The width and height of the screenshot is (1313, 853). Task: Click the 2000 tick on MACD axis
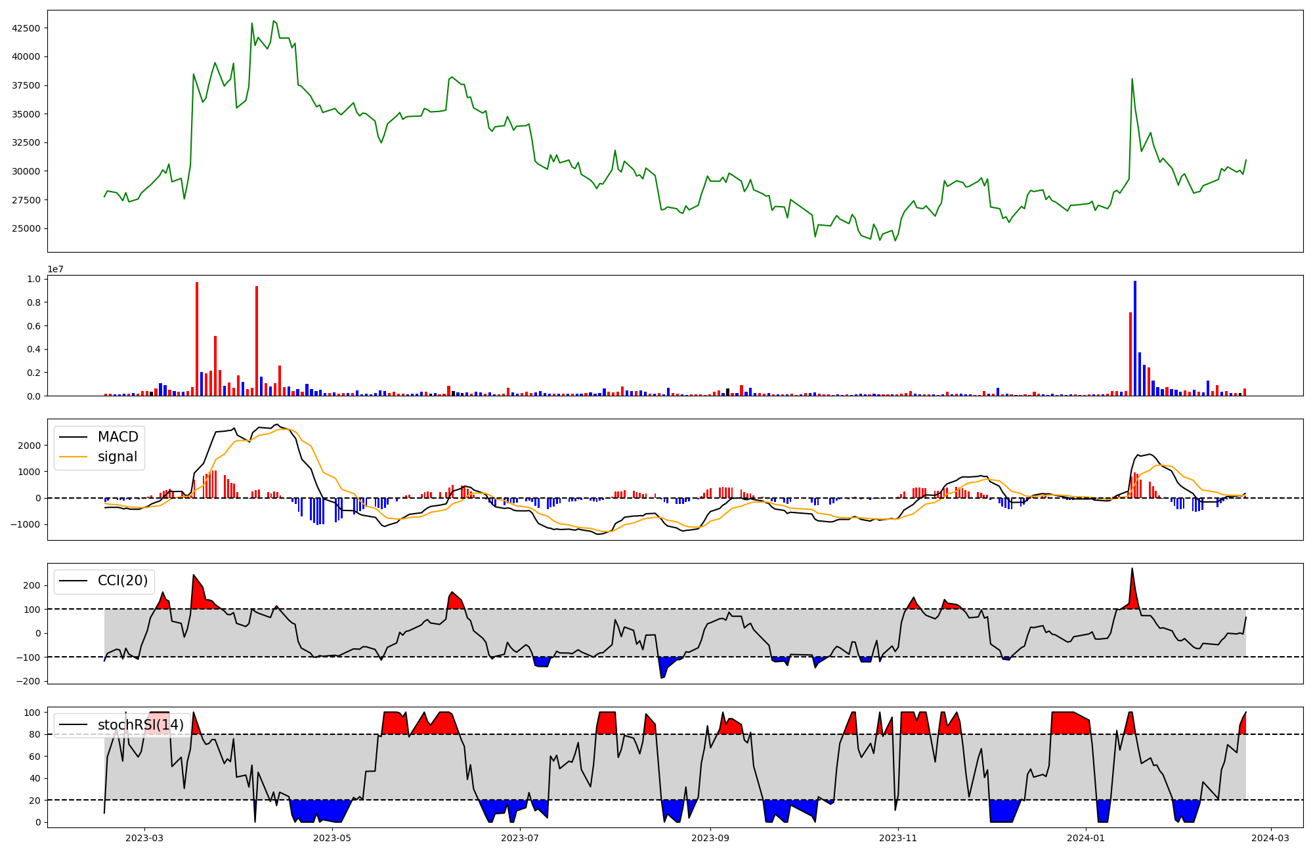click(x=30, y=446)
